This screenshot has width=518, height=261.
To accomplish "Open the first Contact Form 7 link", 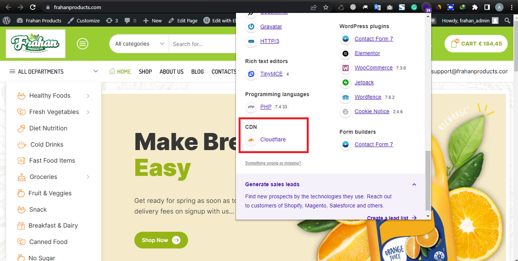I will click(x=374, y=39).
